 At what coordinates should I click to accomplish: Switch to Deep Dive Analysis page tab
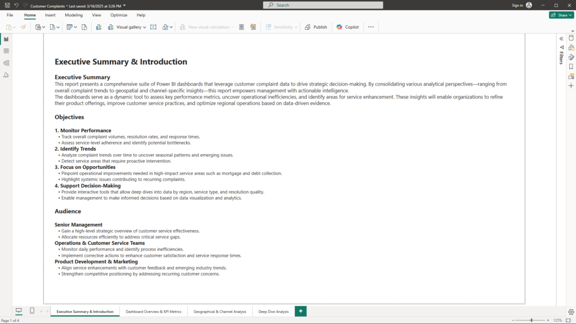273,311
